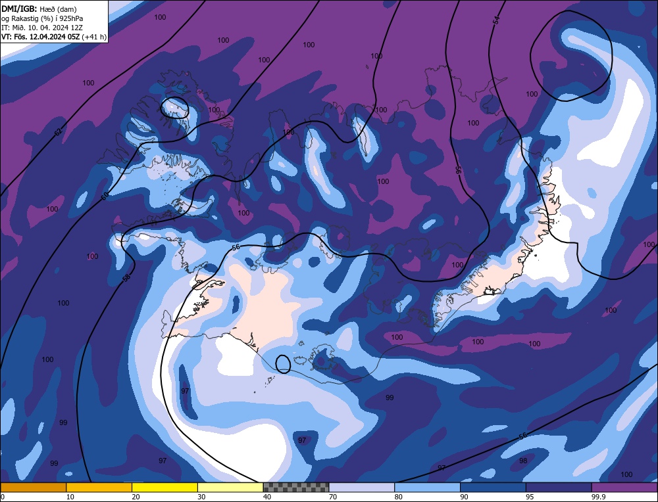
Task: Click the 'IT: Mið. 10. 04. 2024 12Z' line
Action: [42, 28]
